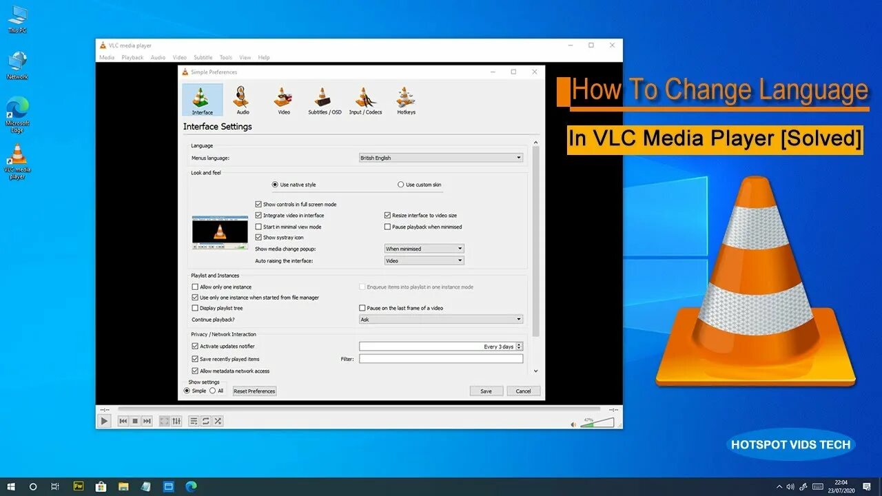The height and width of the screenshot is (496, 882).
Task: Toggle the loop mode icon
Action: pos(206,421)
